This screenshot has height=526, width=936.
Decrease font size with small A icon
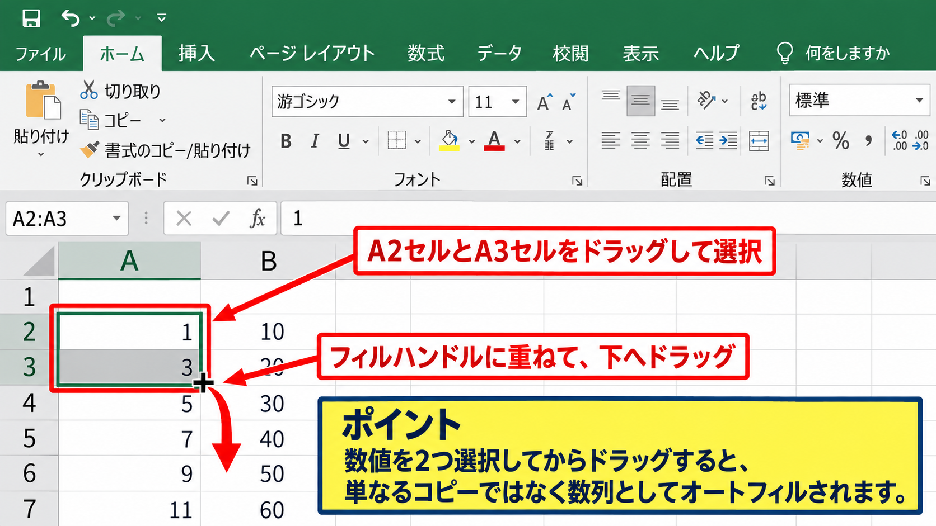coord(569,102)
